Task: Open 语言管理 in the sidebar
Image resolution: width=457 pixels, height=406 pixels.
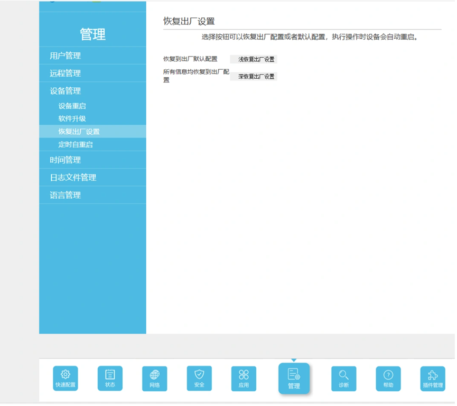Action: (x=66, y=195)
